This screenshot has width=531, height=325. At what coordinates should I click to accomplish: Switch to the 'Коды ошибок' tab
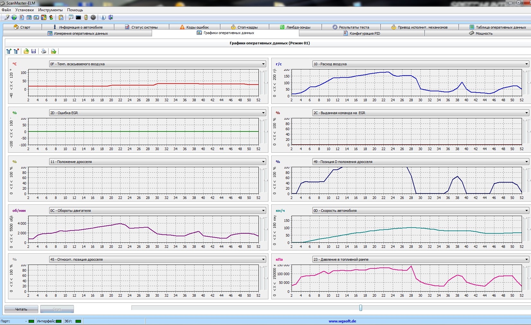click(x=194, y=27)
